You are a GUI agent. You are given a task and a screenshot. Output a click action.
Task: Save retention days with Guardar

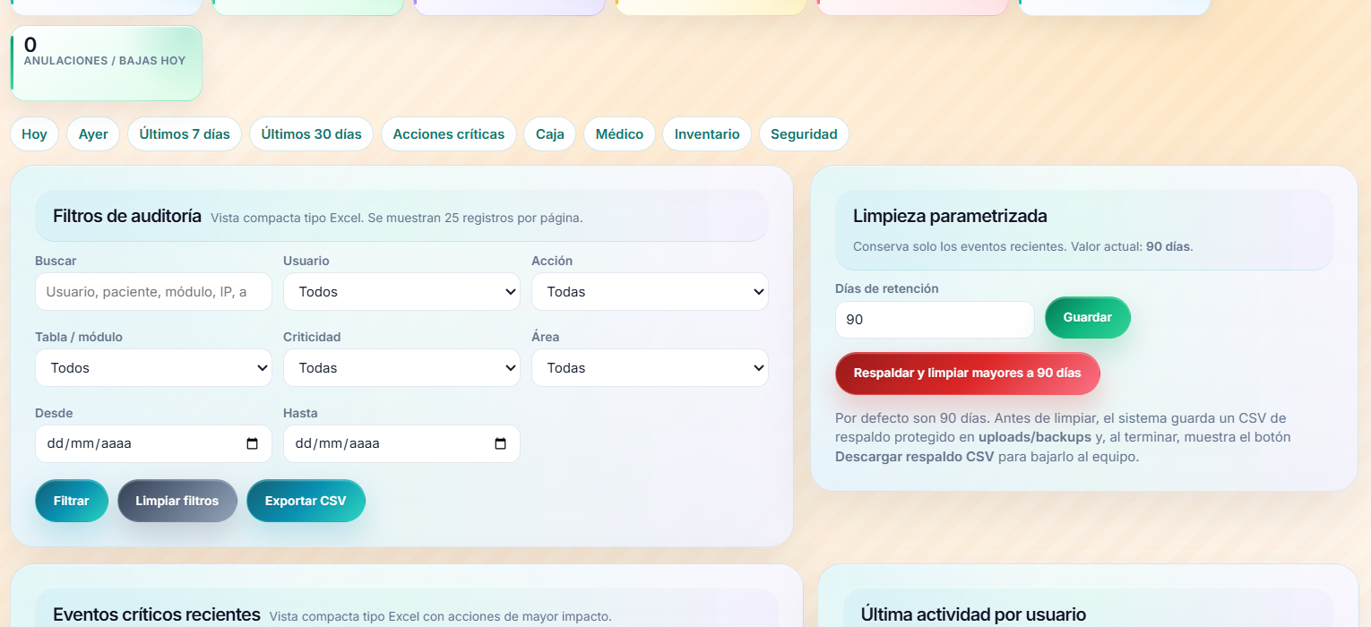click(x=1088, y=318)
